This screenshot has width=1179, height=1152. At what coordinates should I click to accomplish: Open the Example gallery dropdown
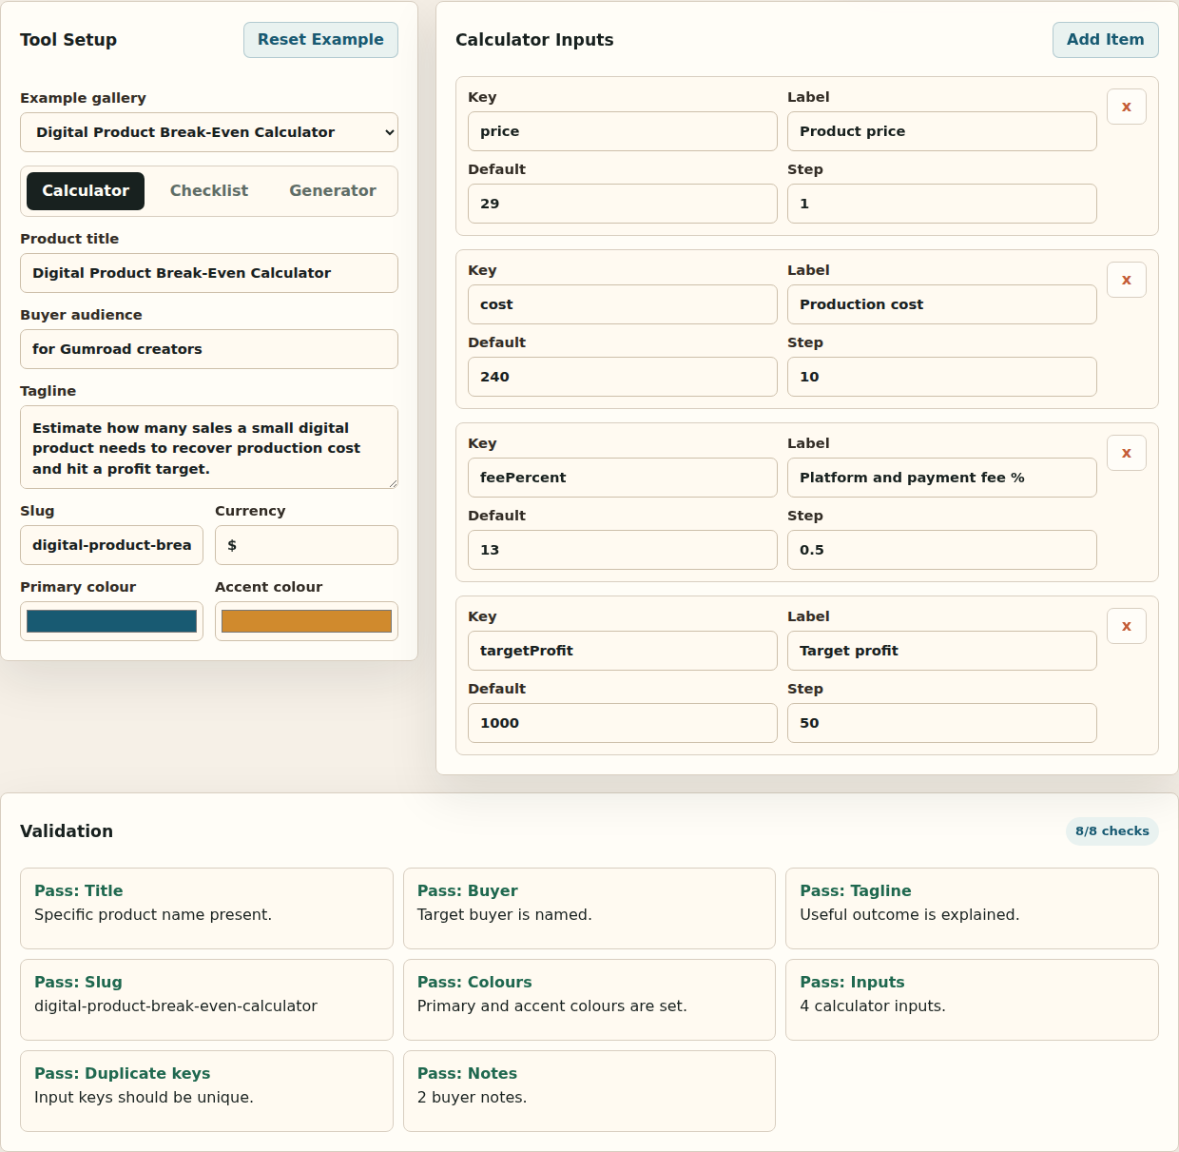[x=209, y=132]
